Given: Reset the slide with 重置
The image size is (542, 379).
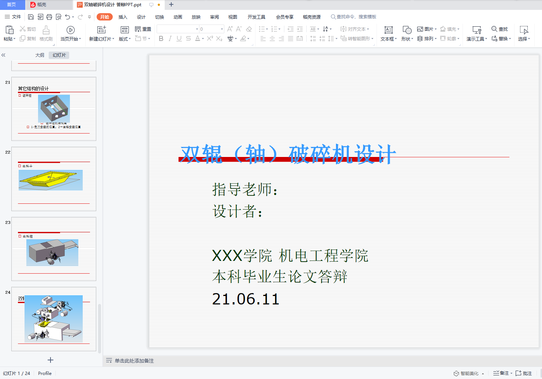Looking at the screenshot, I should [x=143, y=29].
